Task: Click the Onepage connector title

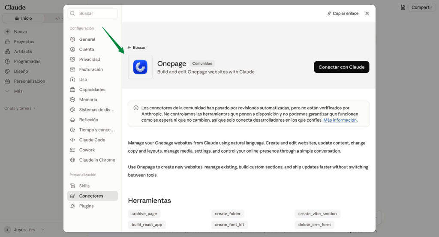Action: tap(171, 63)
